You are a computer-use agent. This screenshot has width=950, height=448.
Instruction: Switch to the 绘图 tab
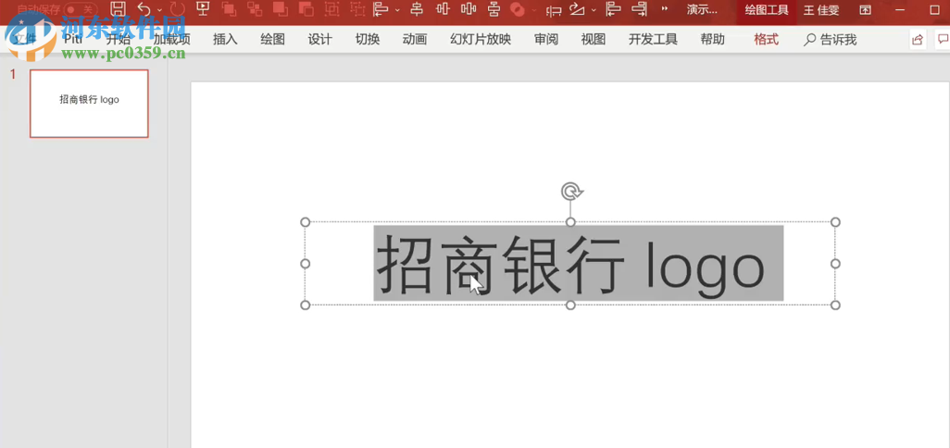coord(272,40)
